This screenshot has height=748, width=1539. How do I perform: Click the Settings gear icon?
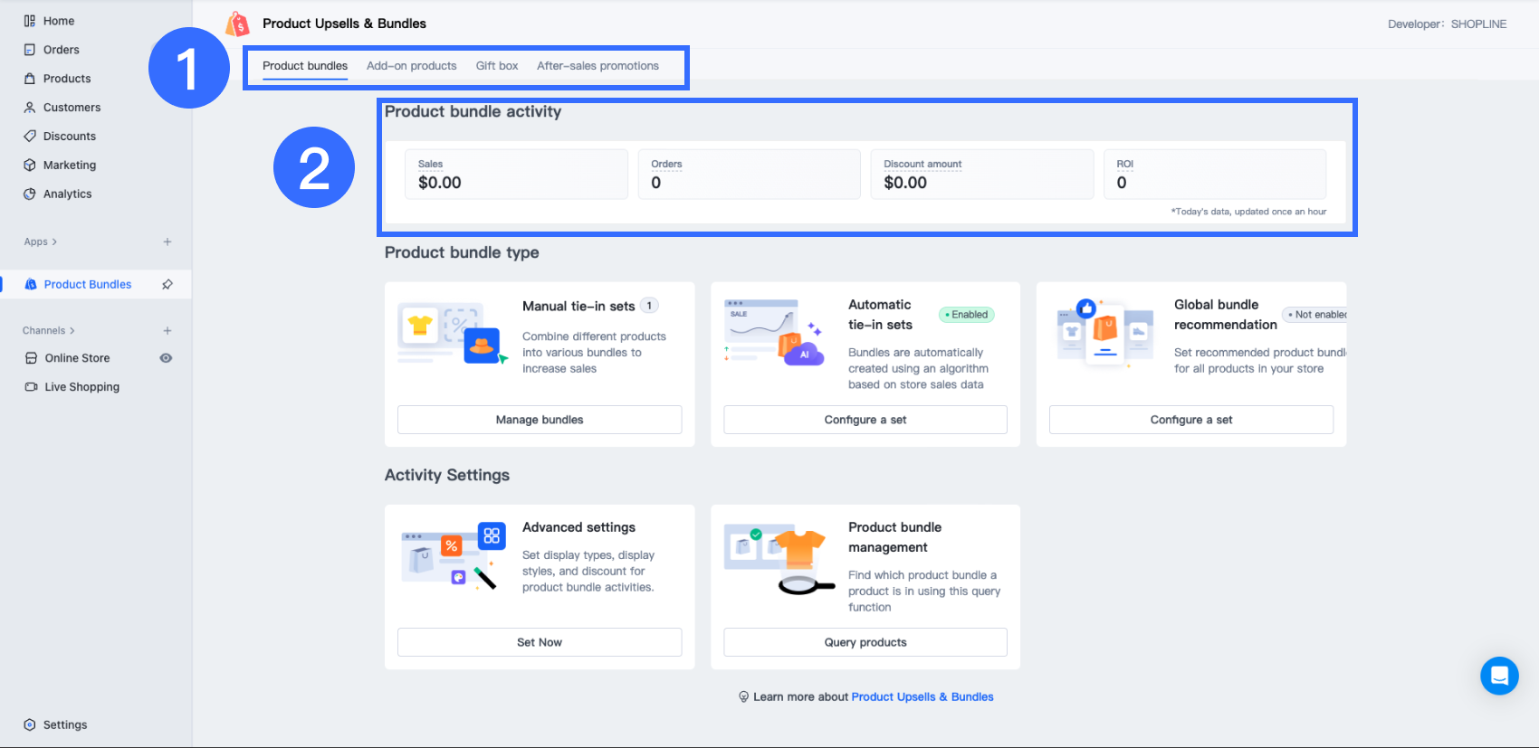click(30, 724)
